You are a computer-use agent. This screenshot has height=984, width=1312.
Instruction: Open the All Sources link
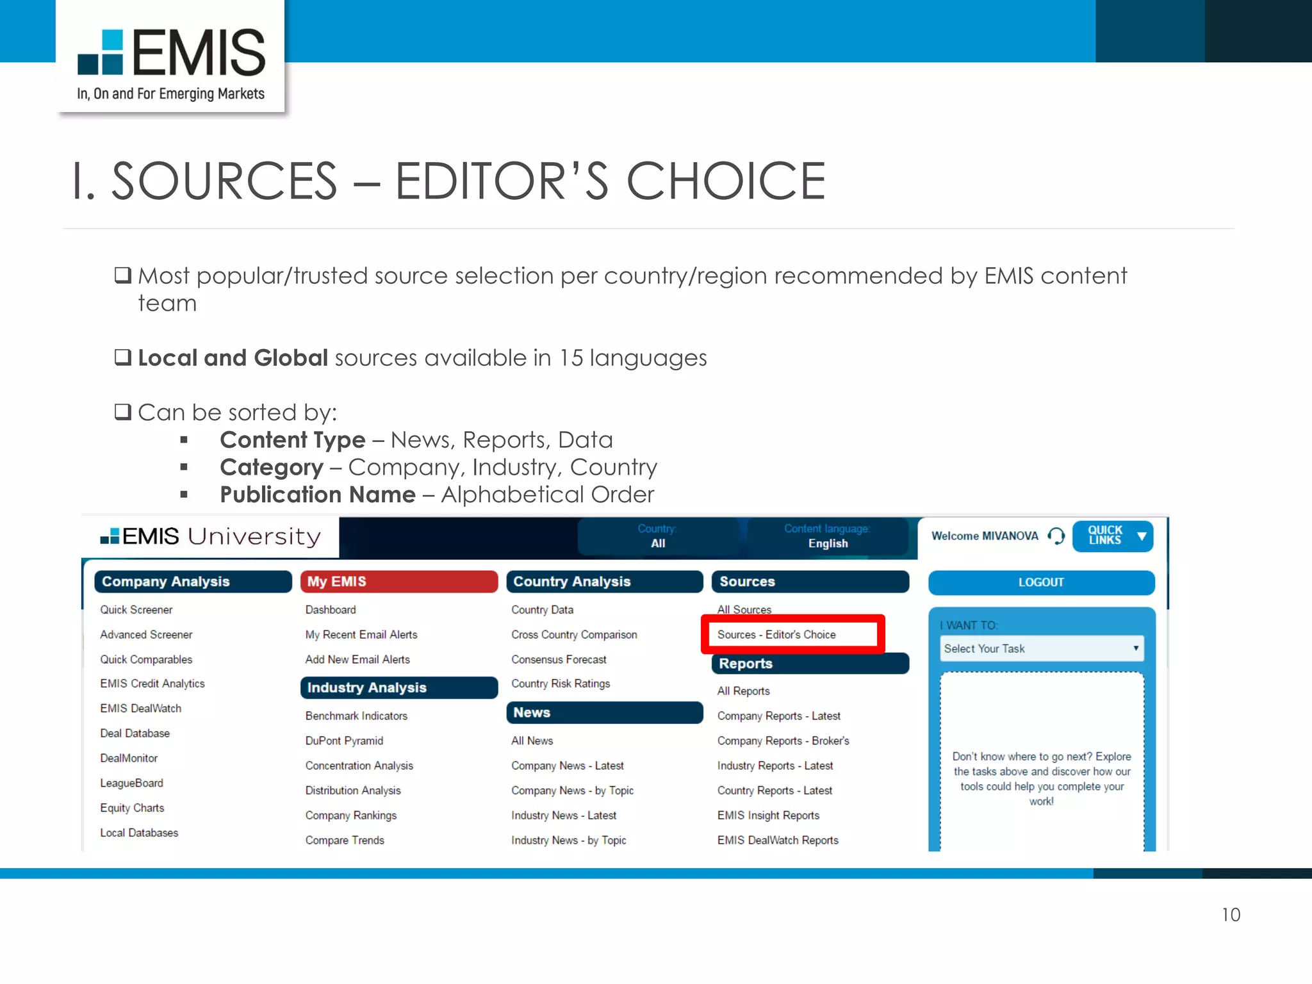coord(744,610)
